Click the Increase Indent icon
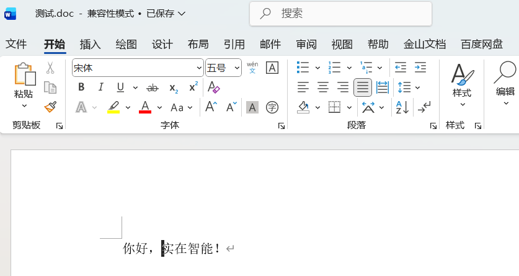This screenshot has height=276, width=519. tap(420, 68)
